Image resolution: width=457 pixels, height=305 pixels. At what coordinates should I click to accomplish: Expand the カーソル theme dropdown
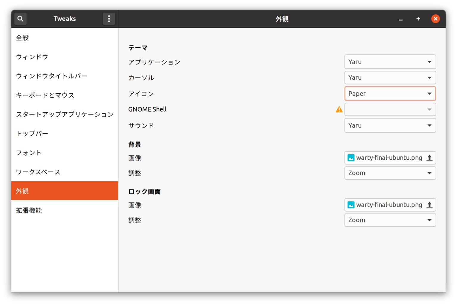coord(390,78)
